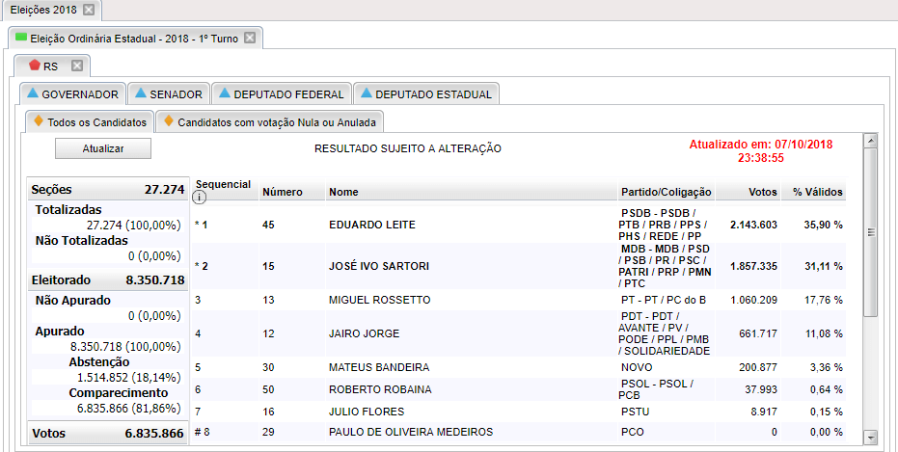The image size is (898, 452).
Task: Click the Seções 27.274 header
Action: pos(108,190)
